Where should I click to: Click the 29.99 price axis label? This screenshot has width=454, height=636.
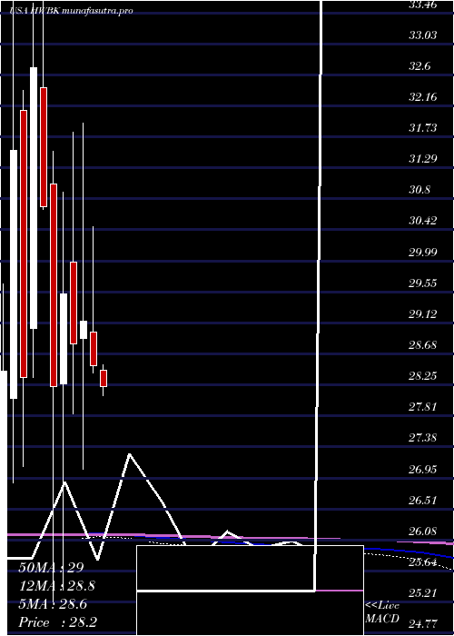point(423,253)
